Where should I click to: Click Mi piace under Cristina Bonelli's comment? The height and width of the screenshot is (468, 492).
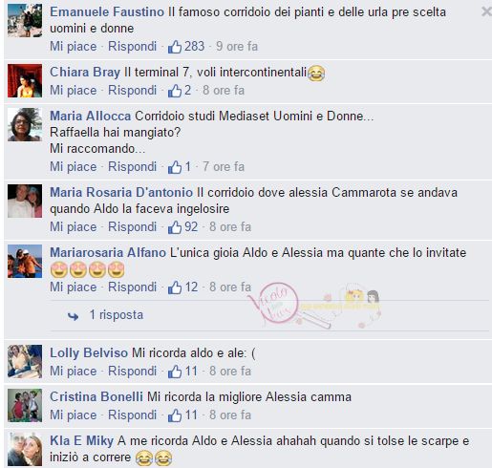pos(74,415)
